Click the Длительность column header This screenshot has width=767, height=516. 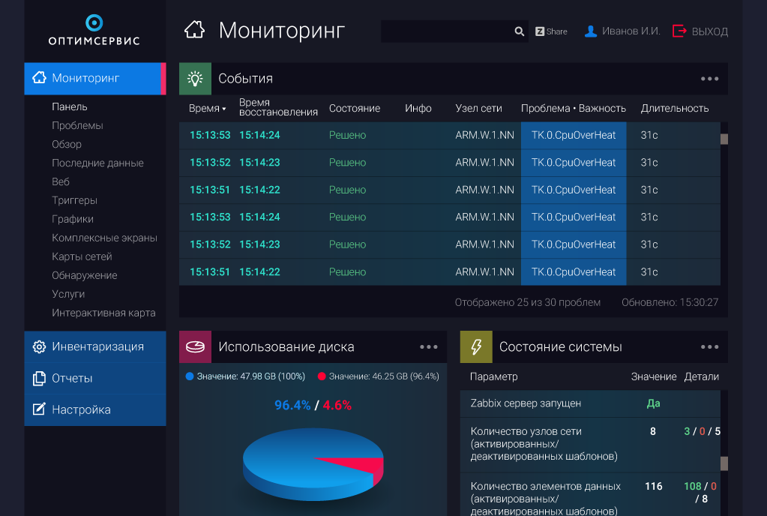[x=675, y=108]
